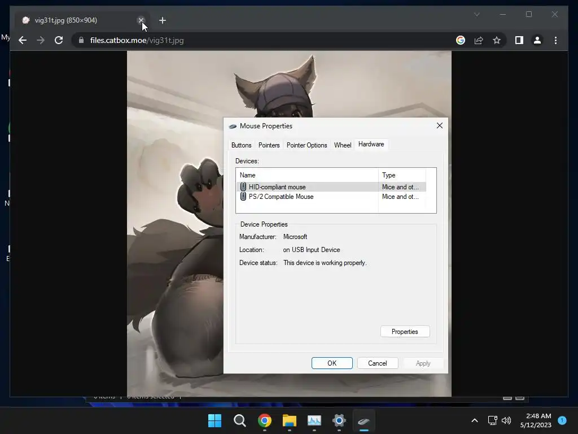578x434 pixels.
Task: Open Settings gear on taskbar
Action: pos(339,420)
